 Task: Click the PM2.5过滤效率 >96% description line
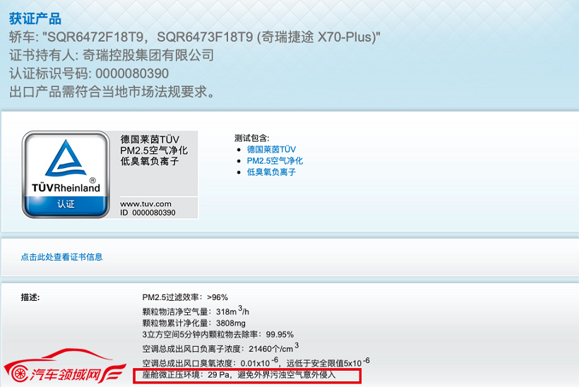(185, 297)
